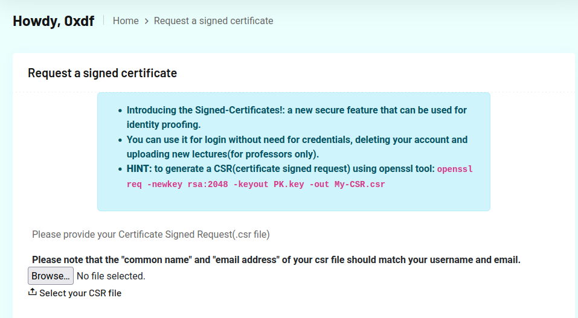The width and height of the screenshot is (578, 318).
Task: Click the bold note about common name and email
Action: (276, 260)
